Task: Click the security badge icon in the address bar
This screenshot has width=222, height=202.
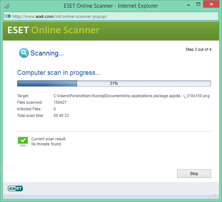Action: click(x=8, y=16)
